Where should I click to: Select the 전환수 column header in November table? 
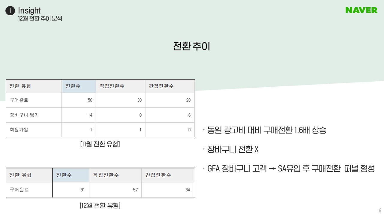79,86
